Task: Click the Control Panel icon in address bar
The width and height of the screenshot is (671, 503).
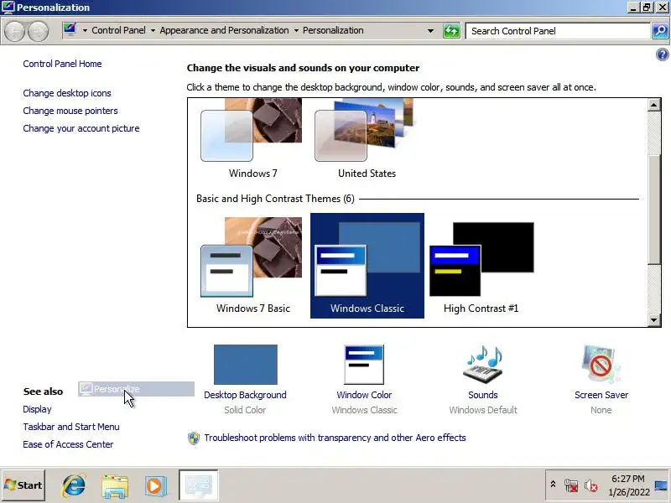Action: [70, 29]
